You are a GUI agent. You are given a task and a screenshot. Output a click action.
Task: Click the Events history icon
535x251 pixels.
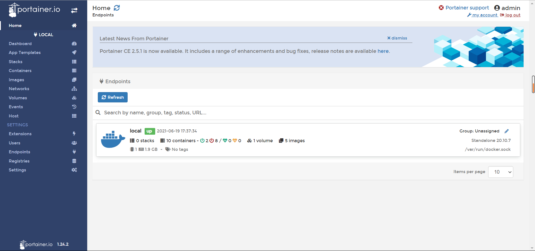(x=74, y=107)
